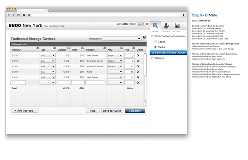248x160 pixels.
Task: Click empty Capacity field in new row
Action: 63,82
